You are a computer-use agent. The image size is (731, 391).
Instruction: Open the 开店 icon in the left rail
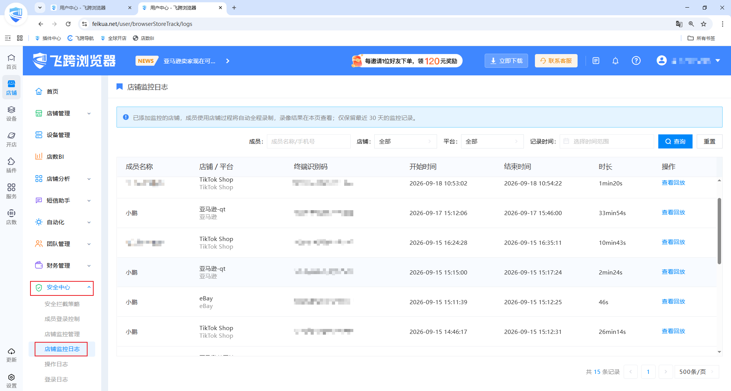11,139
